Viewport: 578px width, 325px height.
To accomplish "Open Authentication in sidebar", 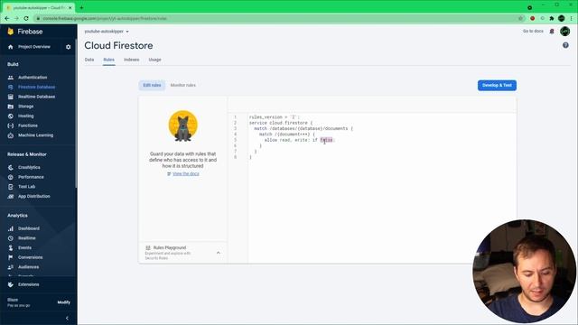I will [x=33, y=78].
